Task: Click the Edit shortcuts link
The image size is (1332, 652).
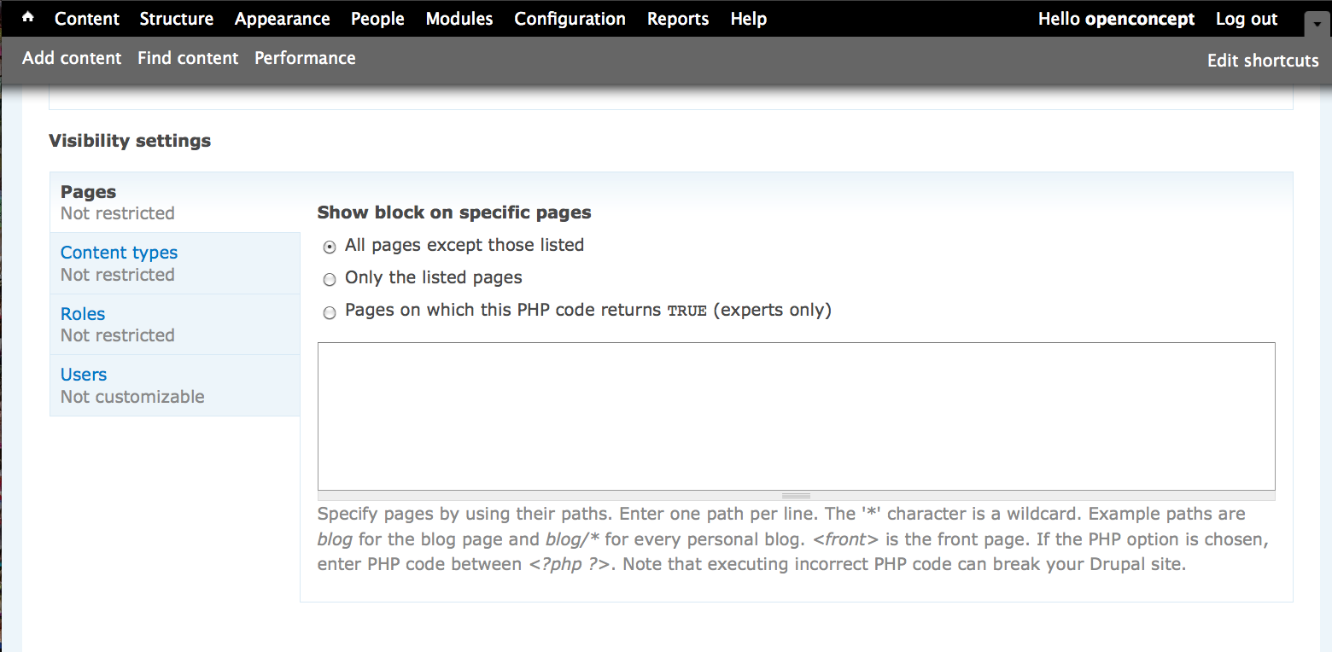Action: tap(1263, 61)
